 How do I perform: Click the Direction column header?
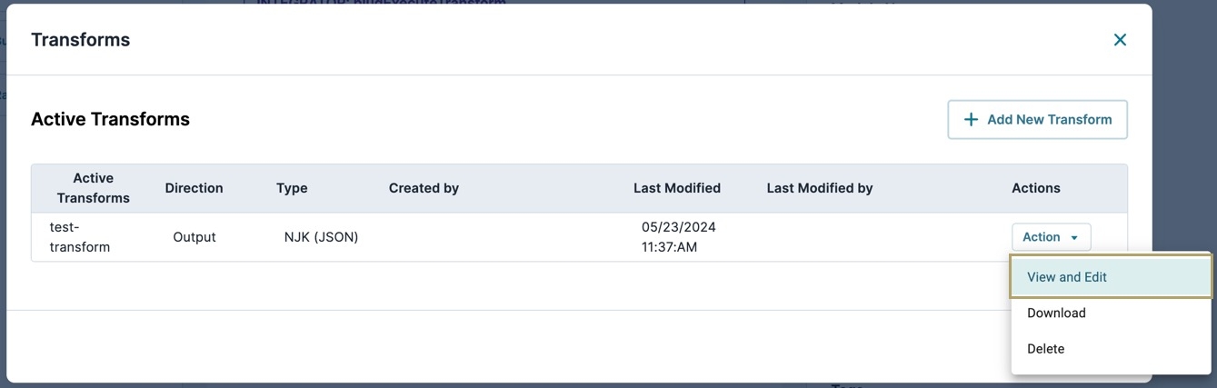click(x=194, y=188)
